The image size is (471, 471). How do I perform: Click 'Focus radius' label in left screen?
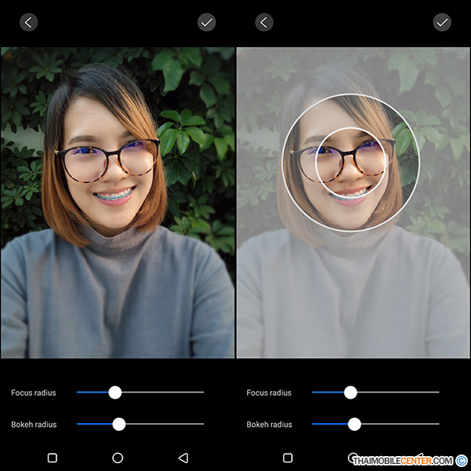(x=34, y=392)
